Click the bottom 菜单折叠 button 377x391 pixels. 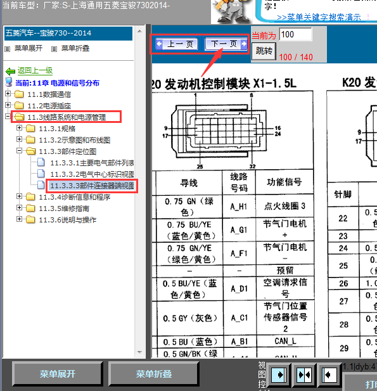pyautogui.click(x=153, y=373)
